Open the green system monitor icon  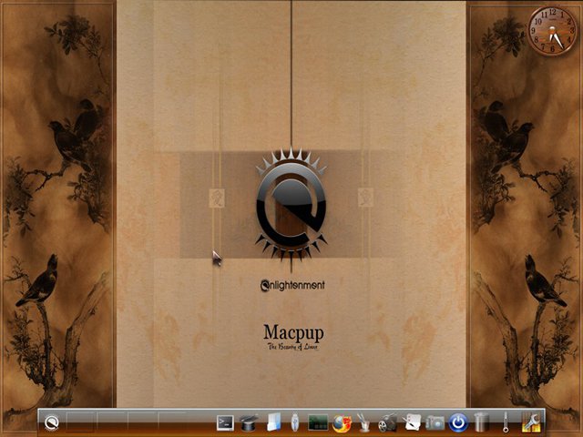pyautogui.click(x=318, y=422)
